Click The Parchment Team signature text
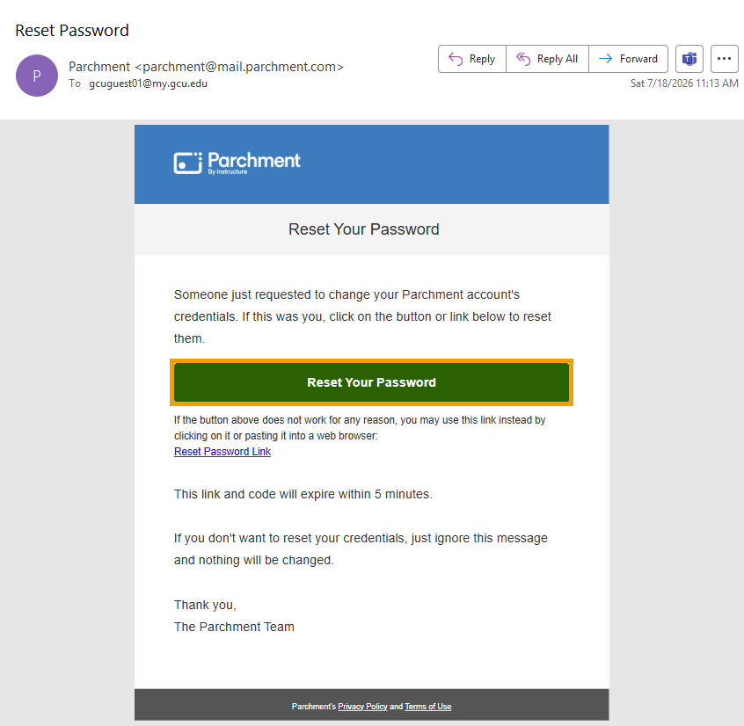The width and height of the screenshot is (744, 726). coord(234,627)
